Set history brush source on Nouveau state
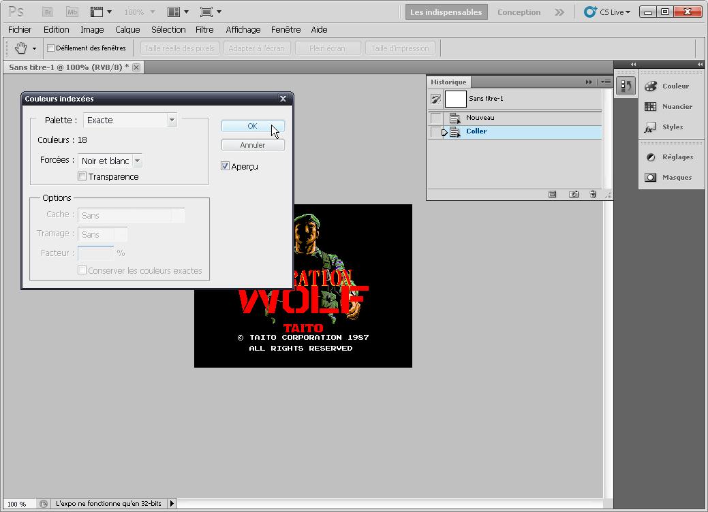The image size is (708, 512). coord(435,118)
